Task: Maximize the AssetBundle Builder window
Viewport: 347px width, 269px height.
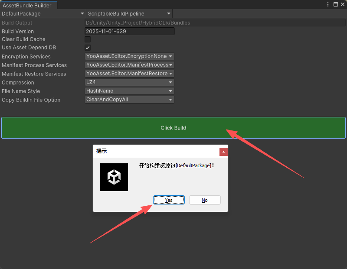Action: tap(335, 4)
